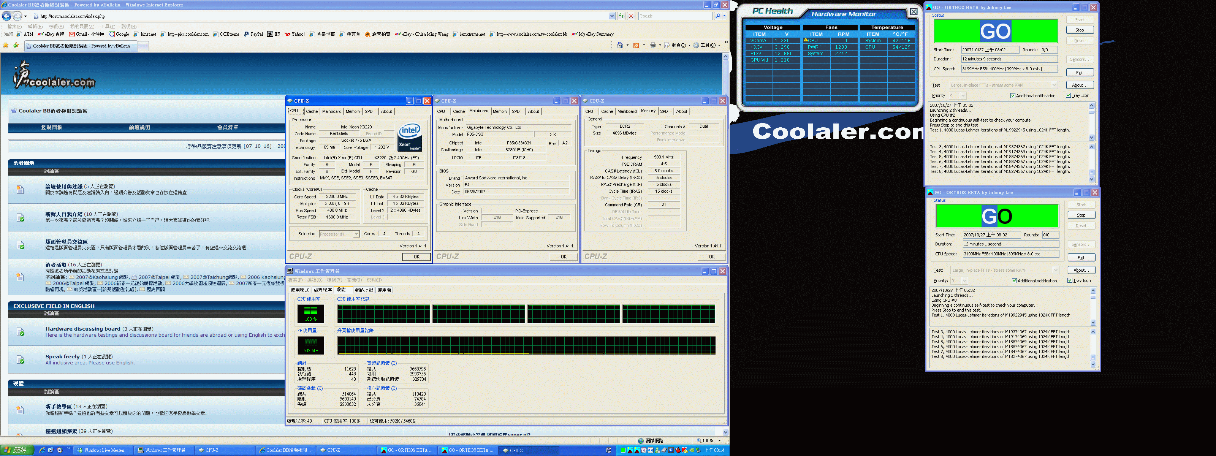Image resolution: width=1216 pixels, height=456 pixels.
Task: Open the eBay 香港 bookmark in Links bar
Action: [51, 34]
